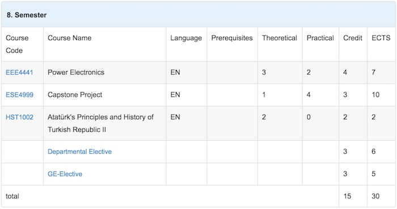Open the EEE4441 course code link
This screenshot has height=209, width=397.
[x=19, y=73]
